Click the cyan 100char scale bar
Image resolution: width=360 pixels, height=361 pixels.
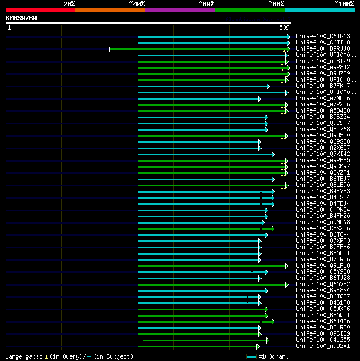pos(251,357)
